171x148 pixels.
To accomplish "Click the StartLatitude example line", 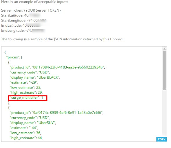I will point(21,15).
